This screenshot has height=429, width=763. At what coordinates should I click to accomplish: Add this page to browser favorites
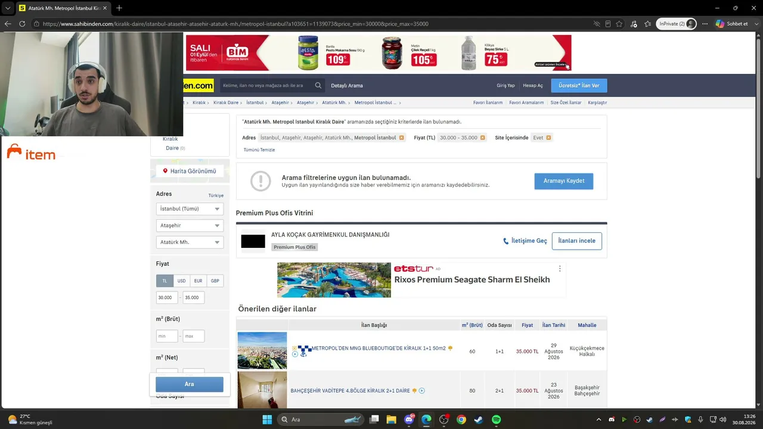tap(619, 24)
